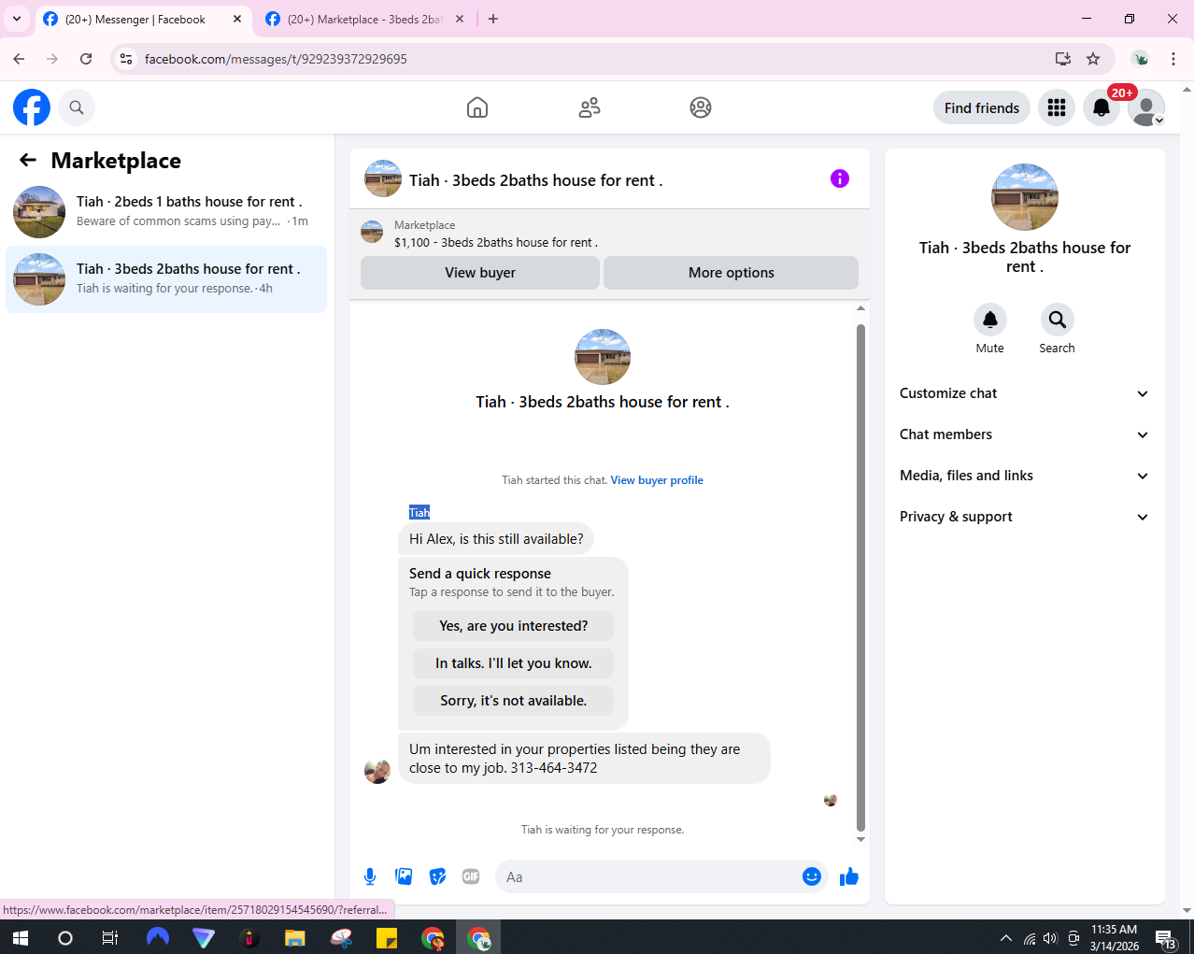The height and width of the screenshot is (954, 1194).
Task: Choose a GIF icon
Action: coord(471,876)
